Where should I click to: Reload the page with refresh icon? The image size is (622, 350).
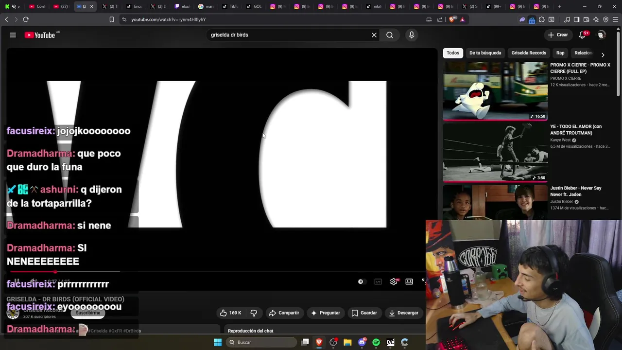26,19
